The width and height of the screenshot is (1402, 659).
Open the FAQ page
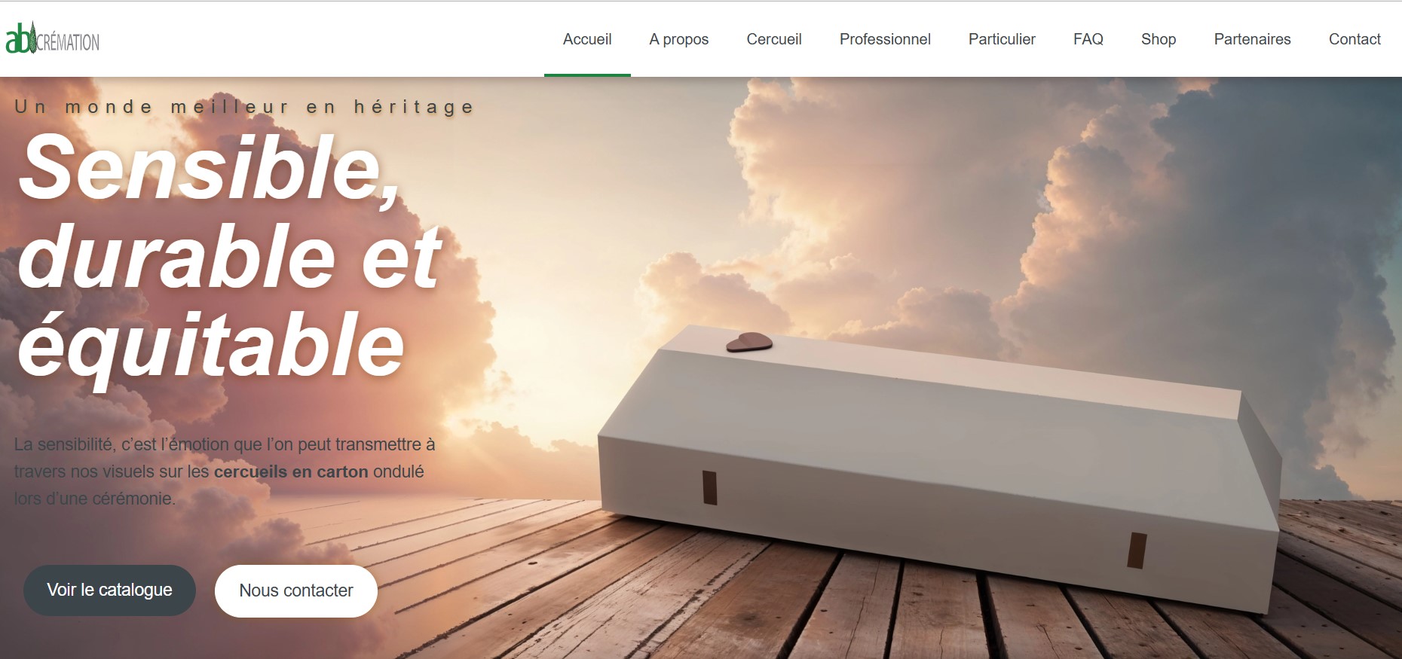(x=1088, y=39)
